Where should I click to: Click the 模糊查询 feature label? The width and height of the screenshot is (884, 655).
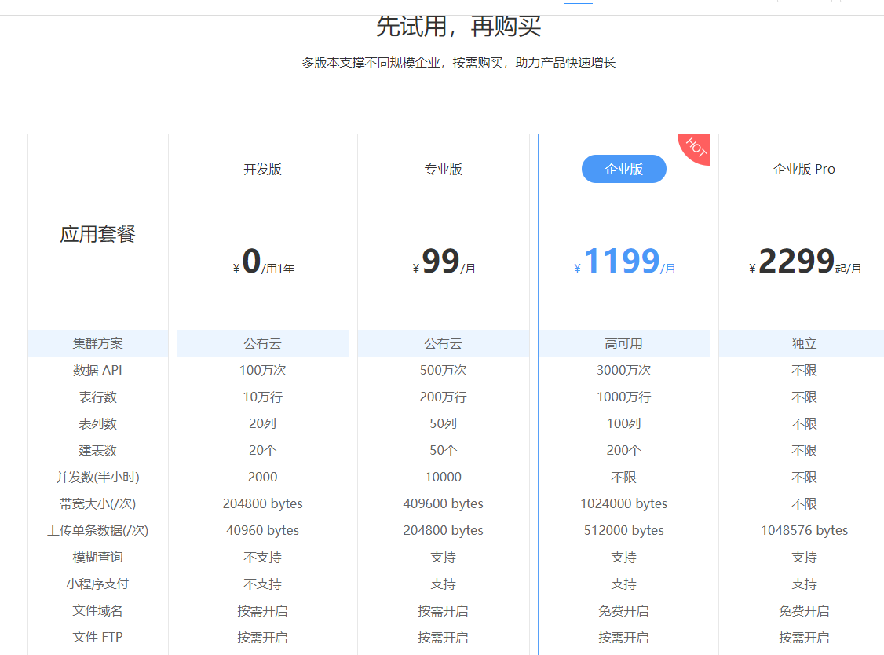pyautogui.click(x=97, y=557)
